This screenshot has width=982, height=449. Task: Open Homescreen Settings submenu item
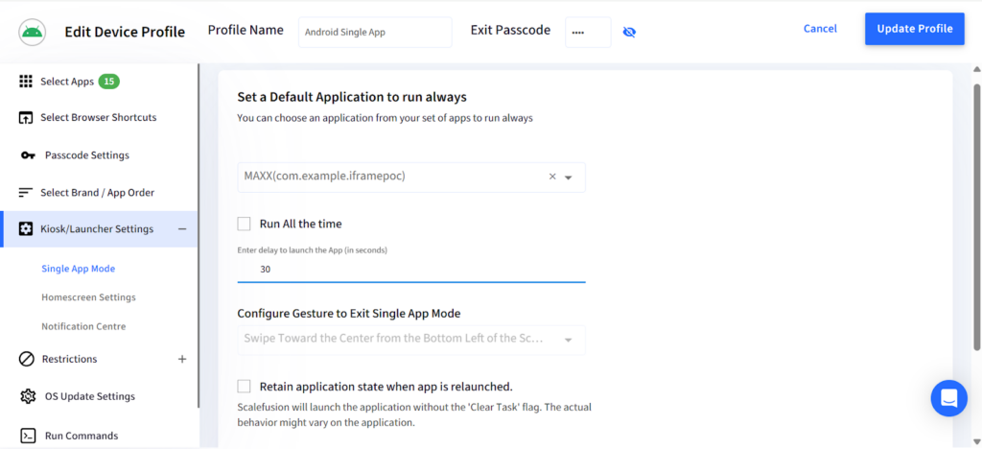(88, 297)
